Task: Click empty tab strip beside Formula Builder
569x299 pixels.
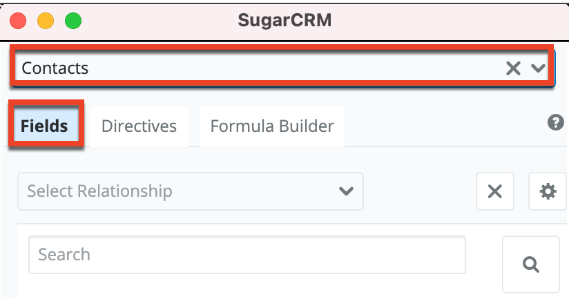Action: pyautogui.click(x=442, y=127)
